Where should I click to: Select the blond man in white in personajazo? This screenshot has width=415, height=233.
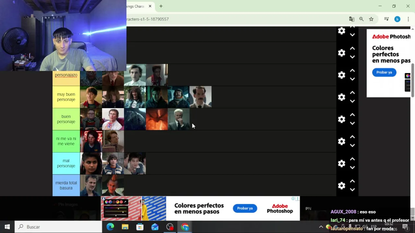[135, 75]
